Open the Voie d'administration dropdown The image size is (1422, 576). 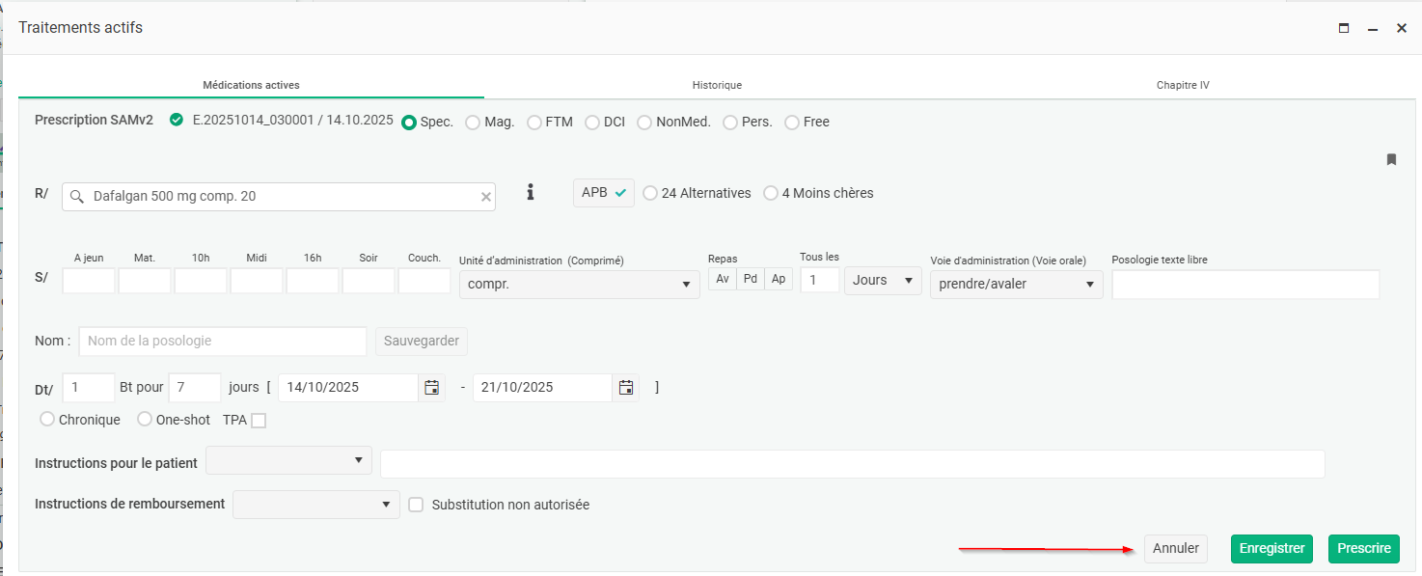coord(1016,285)
